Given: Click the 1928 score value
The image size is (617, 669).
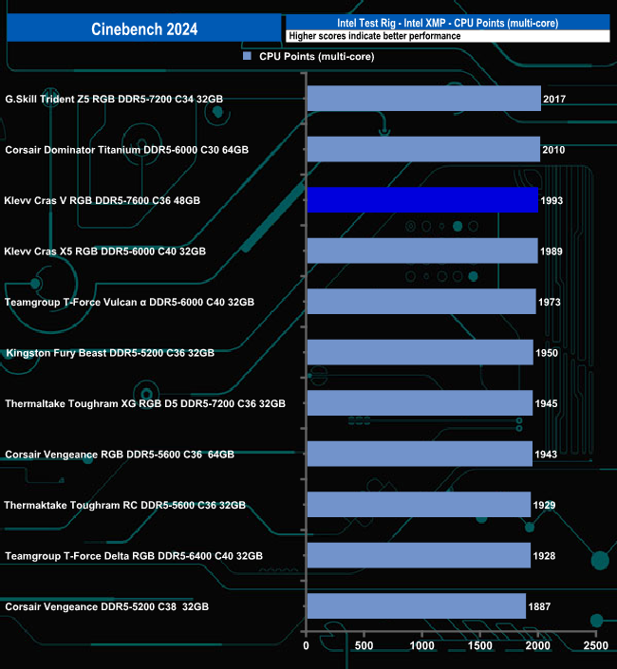Looking at the screenshot, I should click(x=545, y=556).
